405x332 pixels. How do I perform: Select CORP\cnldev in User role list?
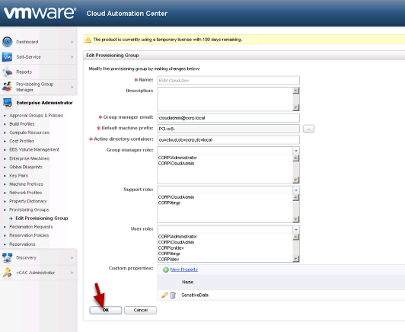pos(171,247)
